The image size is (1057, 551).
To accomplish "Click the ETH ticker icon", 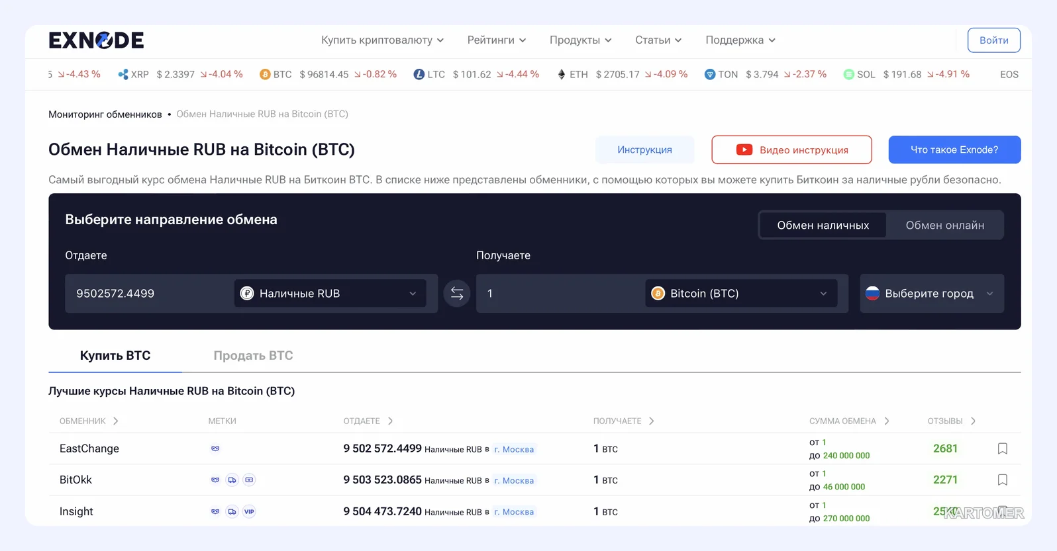I will [x=562, y=74].
